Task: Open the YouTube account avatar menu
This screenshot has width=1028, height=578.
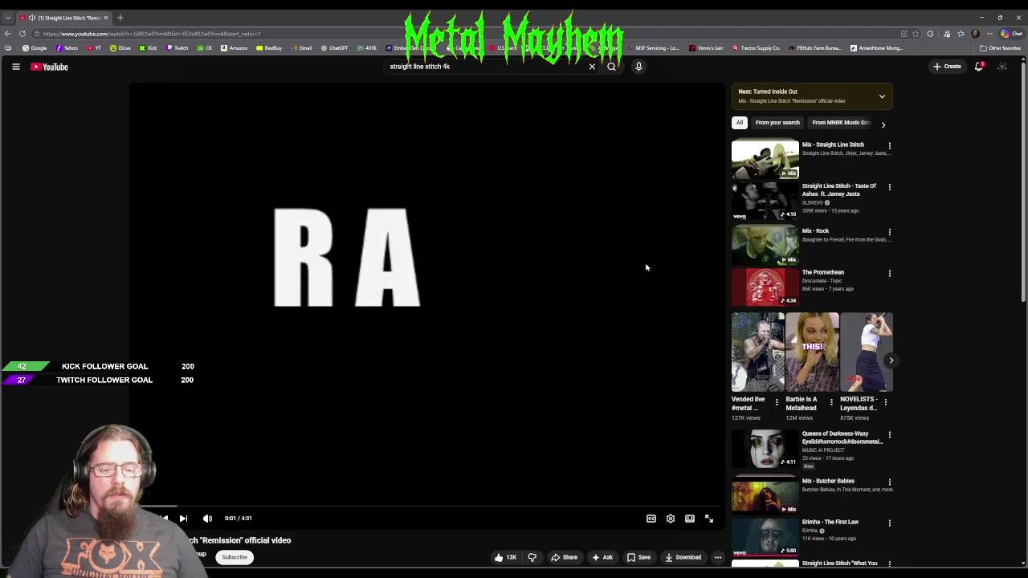Action: tap(1002, 67)
